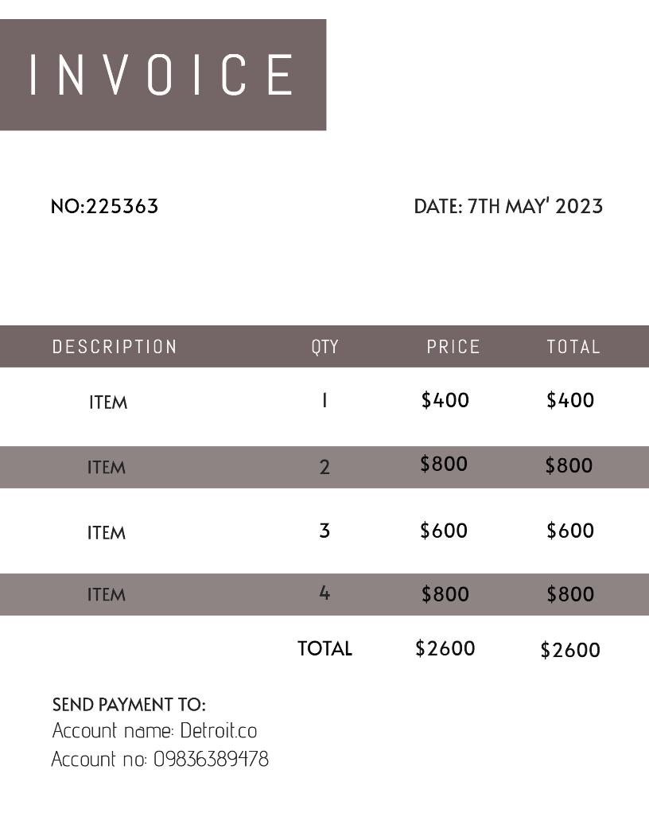The image size is (649, 840).
Task: Click the TOTAL label in summary row
Action: pos(324,649)
